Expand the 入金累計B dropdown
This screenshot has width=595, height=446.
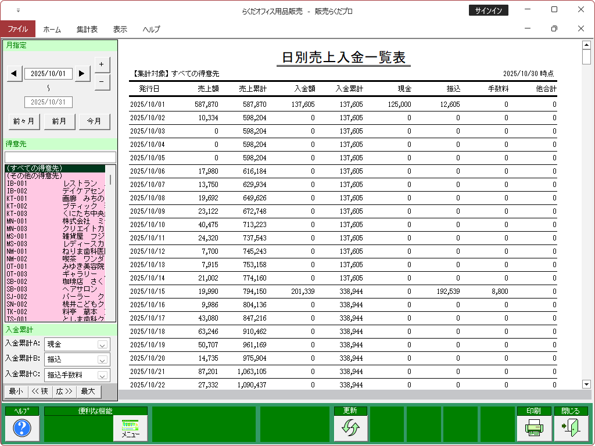[103, 360]
